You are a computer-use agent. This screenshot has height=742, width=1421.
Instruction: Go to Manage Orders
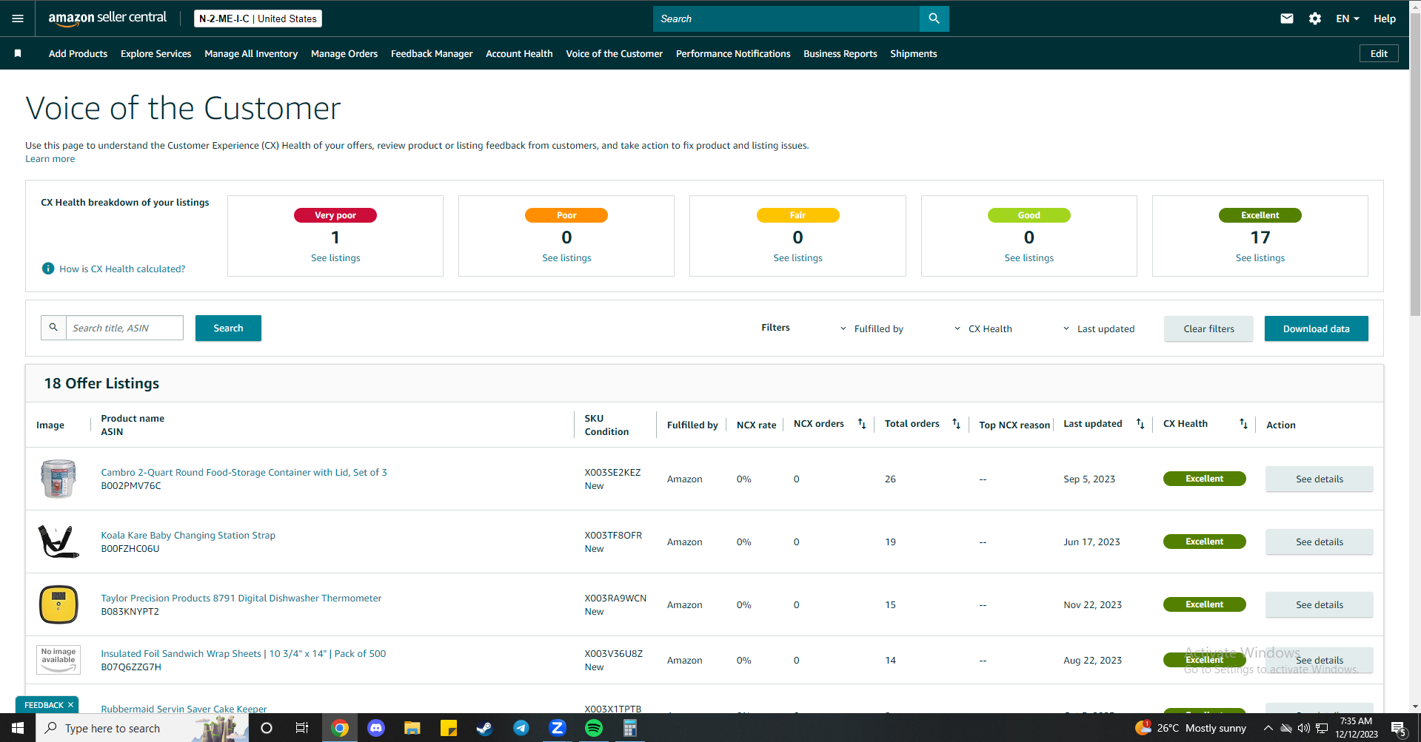344,53
